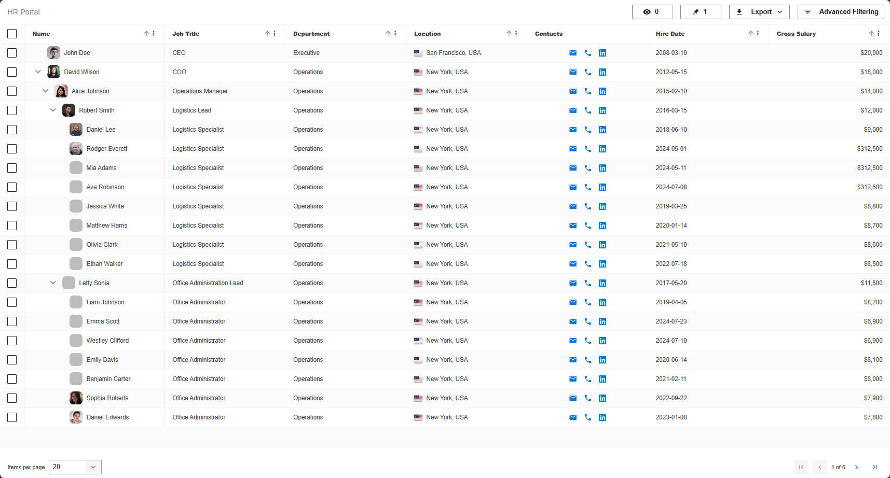
Task: Click phone icon for Sophia Roberts
Action: [x=587, y=398]
